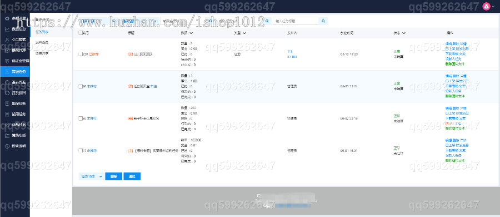Click the pink user avatar icon

pyautogui.click(x=486, y=6)
